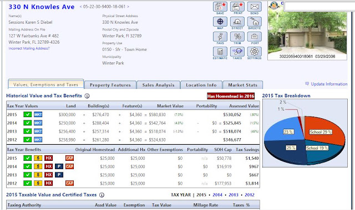The height and width of the screenshot is (210, 355).
Task: Click the search input field at top right
Action: pos(319,7)
